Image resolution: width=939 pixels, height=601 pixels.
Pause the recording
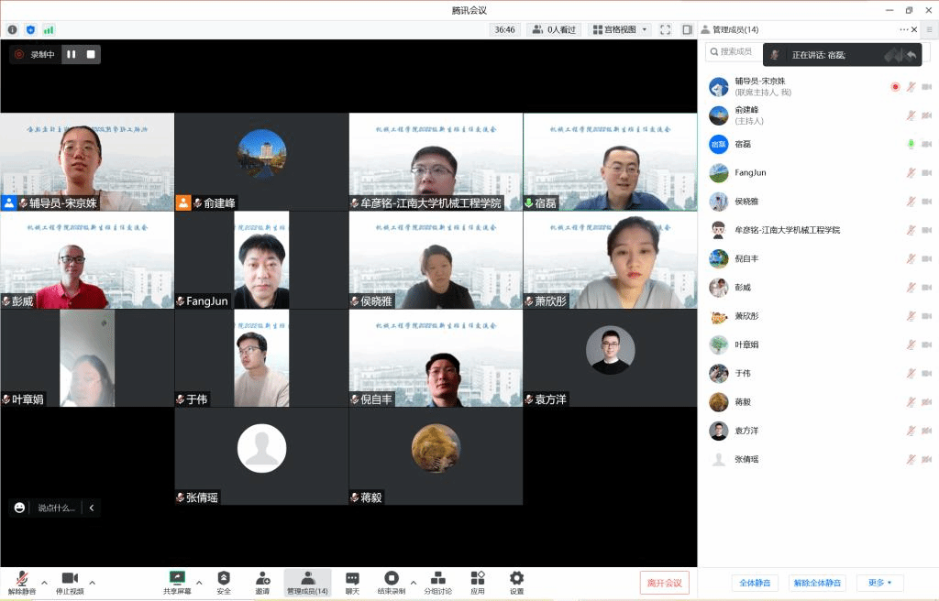(x=72, y=54)
